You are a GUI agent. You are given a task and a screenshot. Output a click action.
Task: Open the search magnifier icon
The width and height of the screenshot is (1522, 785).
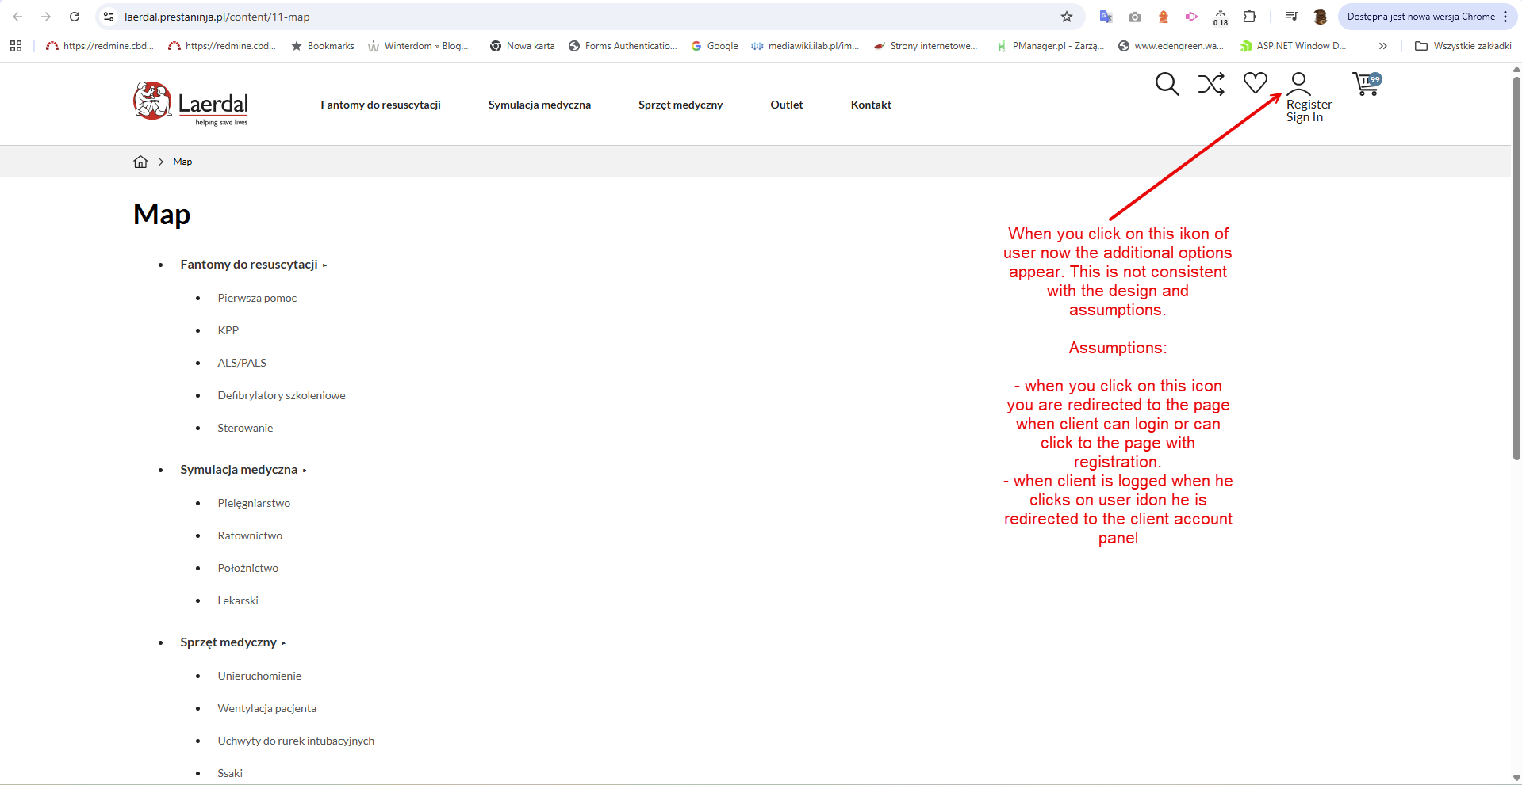click(1167, 83)
